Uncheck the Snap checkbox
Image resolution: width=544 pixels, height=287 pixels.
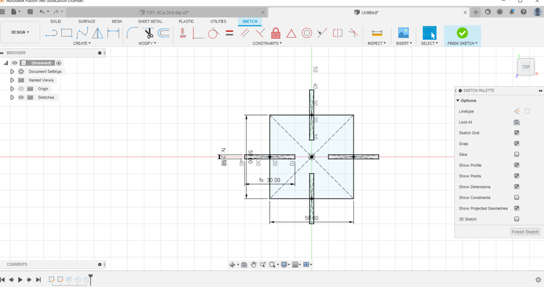pyautogui.click(x=516, y=144)
